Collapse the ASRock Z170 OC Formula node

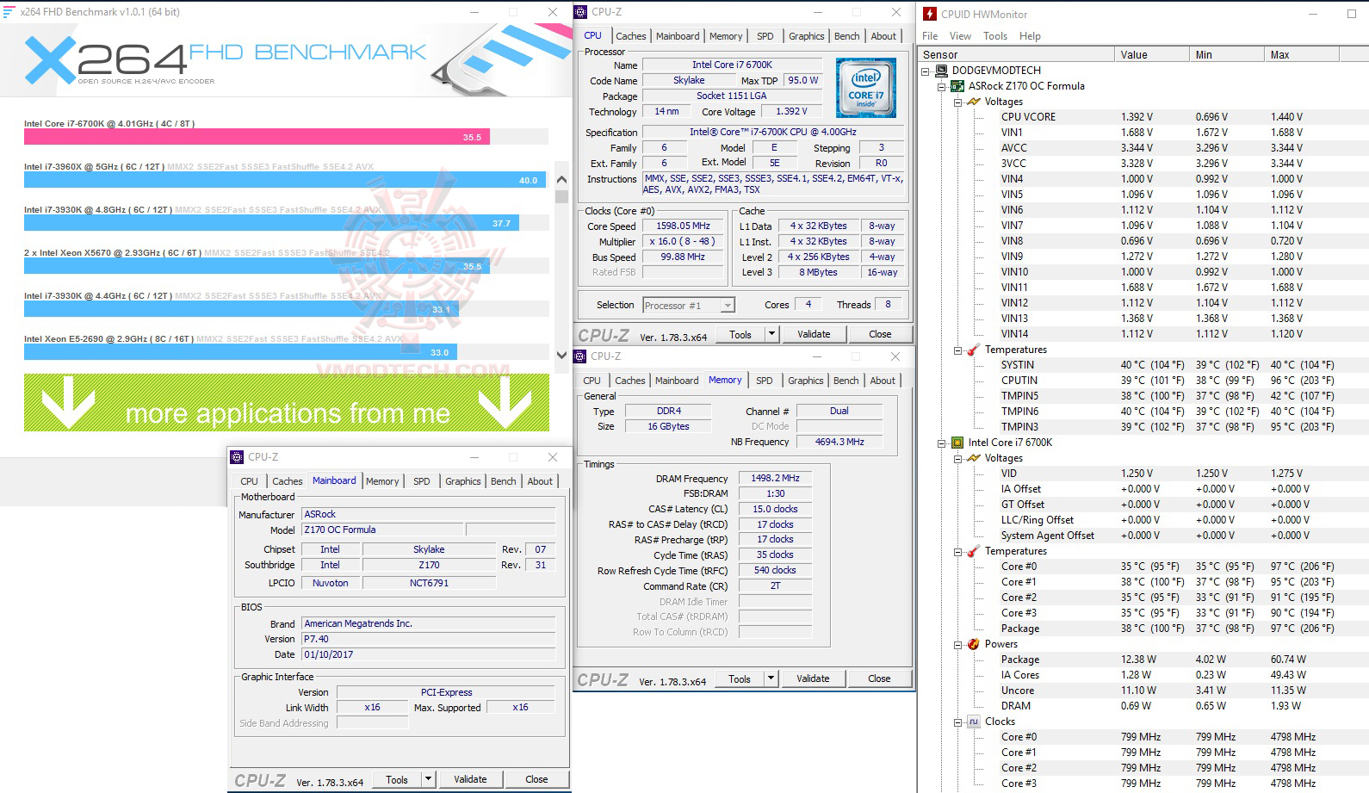[942, 86]
